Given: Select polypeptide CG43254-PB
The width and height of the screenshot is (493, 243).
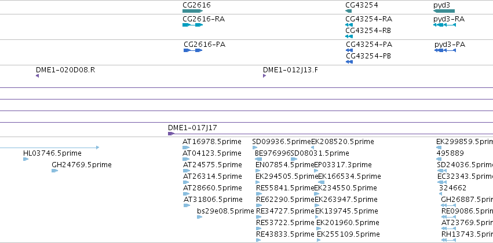Looking at the screenshot, I should tap(368, 56).
